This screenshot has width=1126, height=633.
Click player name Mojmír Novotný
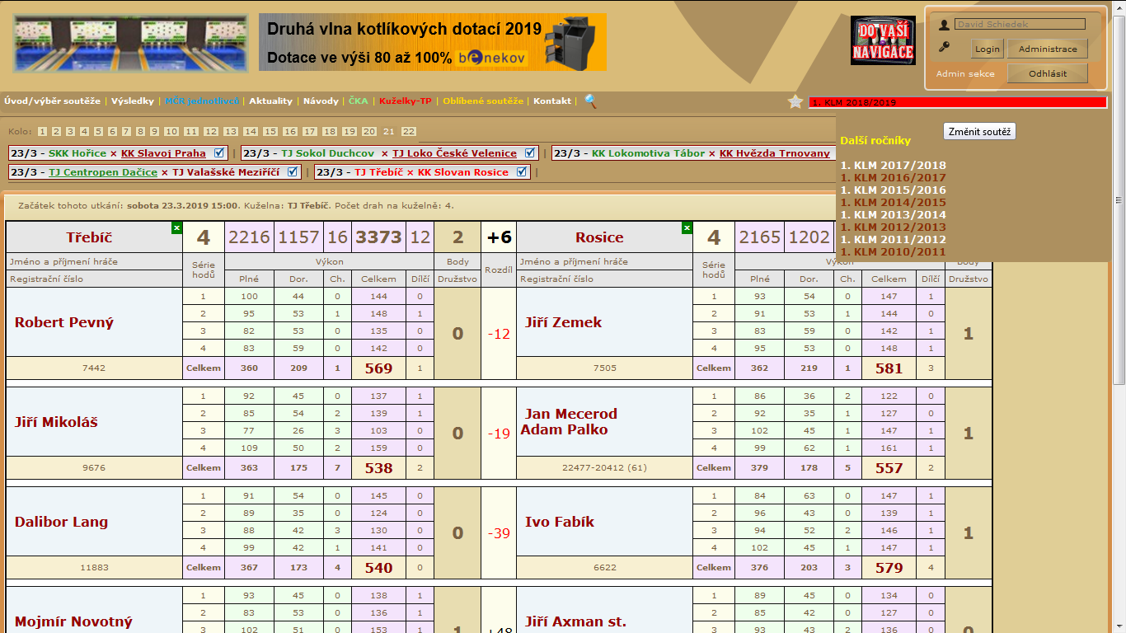click(73, 621)
